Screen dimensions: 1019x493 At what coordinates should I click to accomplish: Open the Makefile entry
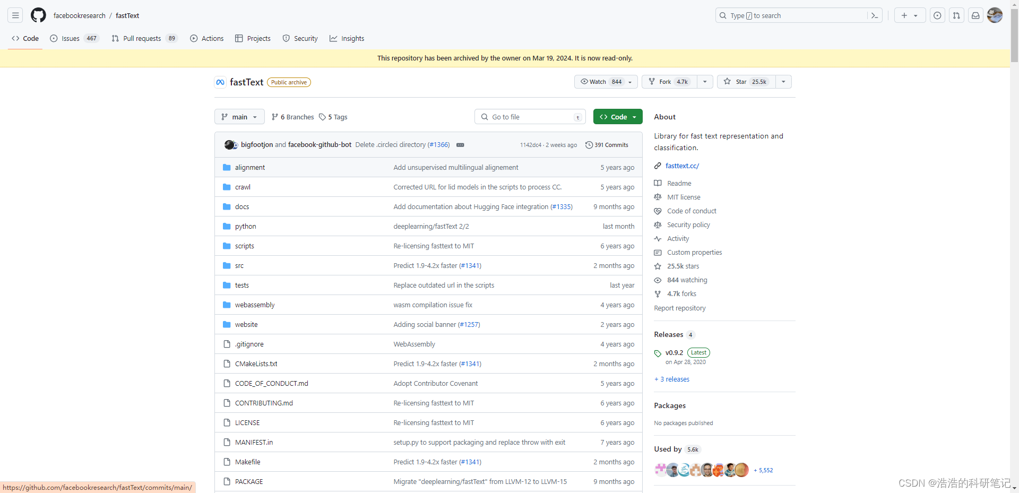pos(248,462)
